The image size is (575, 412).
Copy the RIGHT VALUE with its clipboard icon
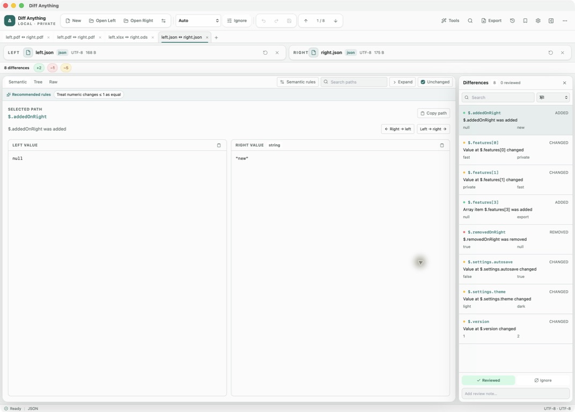click(x=442, y=145)
